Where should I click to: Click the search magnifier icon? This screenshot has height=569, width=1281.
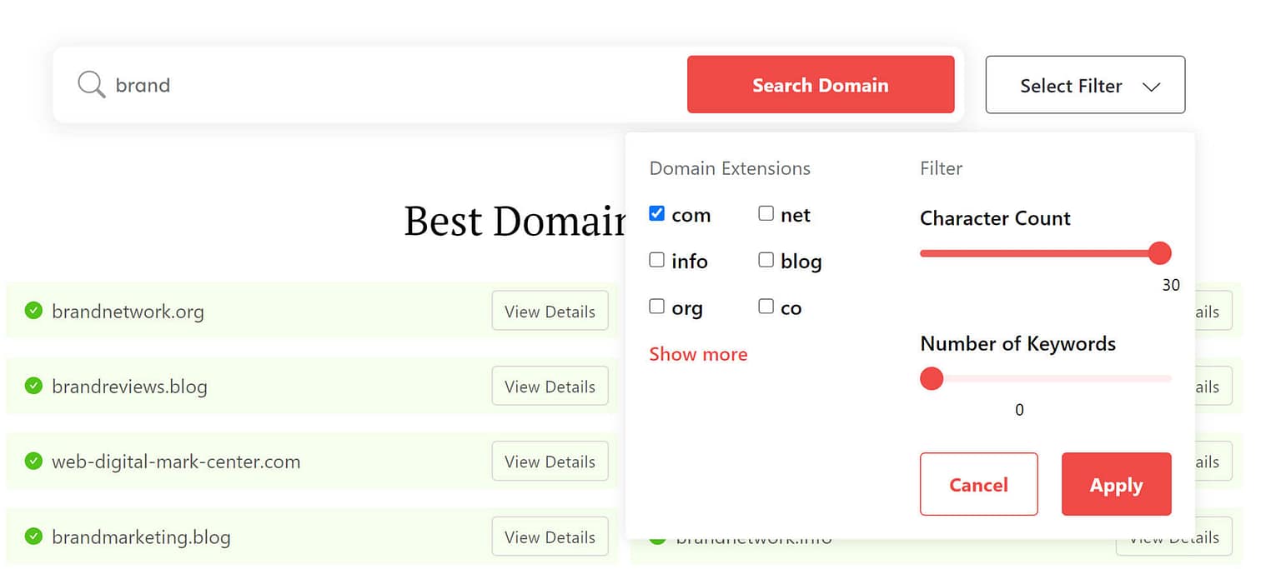90,84
